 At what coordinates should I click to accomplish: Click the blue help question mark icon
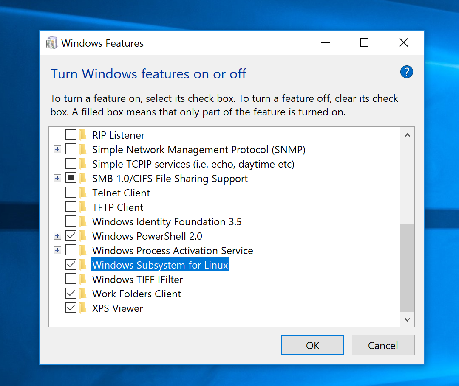pyautogui.click(x=407, y=72)
